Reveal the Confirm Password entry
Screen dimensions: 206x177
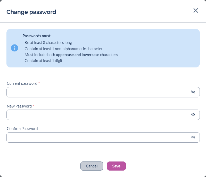[x=193, y=137]
